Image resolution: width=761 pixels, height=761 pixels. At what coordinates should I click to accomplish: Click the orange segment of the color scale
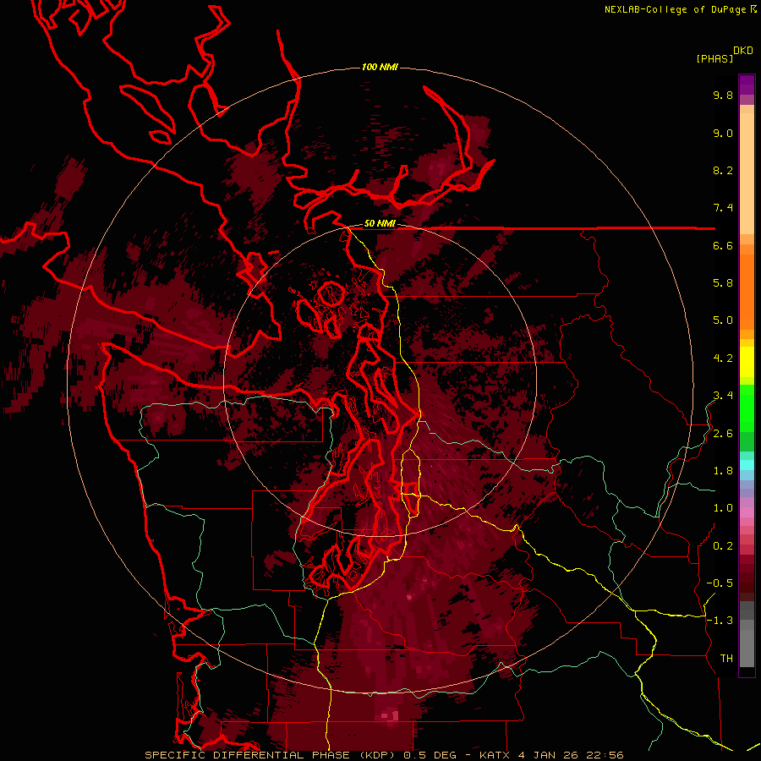(x=747, y=291)
